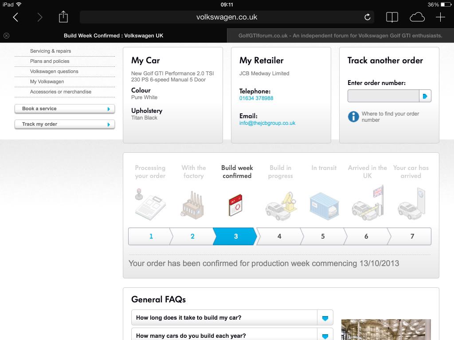Image resolution: width=454 pixels, height=340 pixels.
Task: Close the Build Week Confirmed tab
Action: [x=6, y=35]
